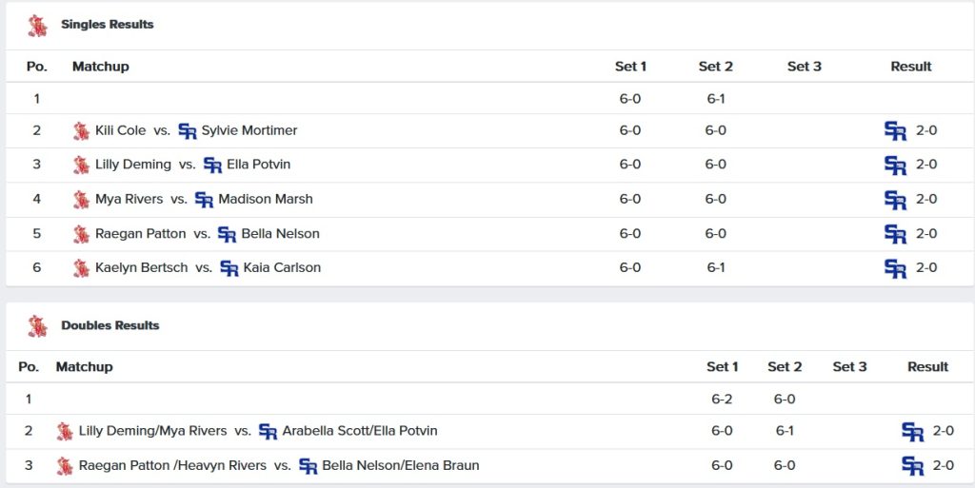Click SR logo before Arabella Scott/Ella Potvin

pos(268,431)
